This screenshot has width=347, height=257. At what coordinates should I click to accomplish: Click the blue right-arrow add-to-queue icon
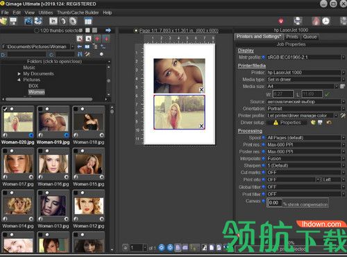tap(108, 30)
